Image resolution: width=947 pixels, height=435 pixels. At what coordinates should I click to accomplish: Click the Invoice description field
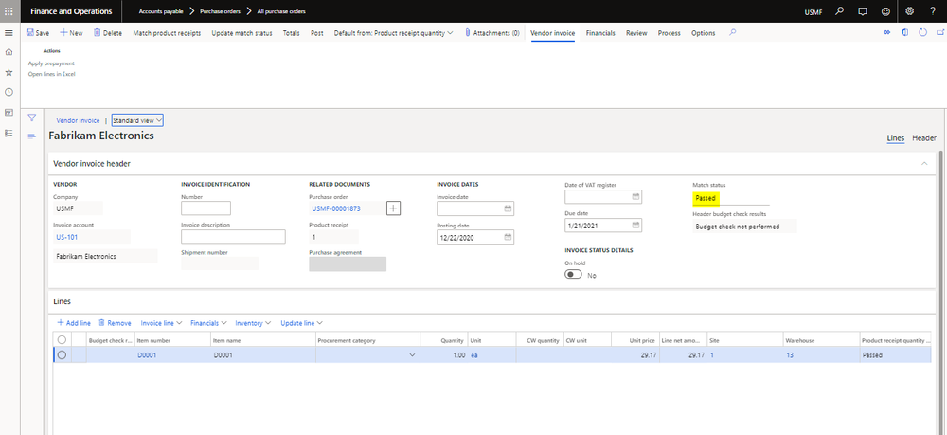tap(233, 237)
